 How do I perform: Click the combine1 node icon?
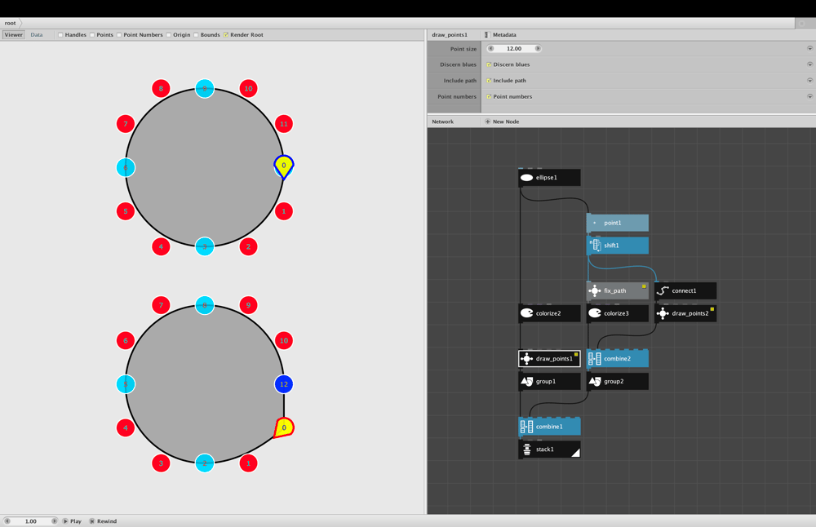526,427
